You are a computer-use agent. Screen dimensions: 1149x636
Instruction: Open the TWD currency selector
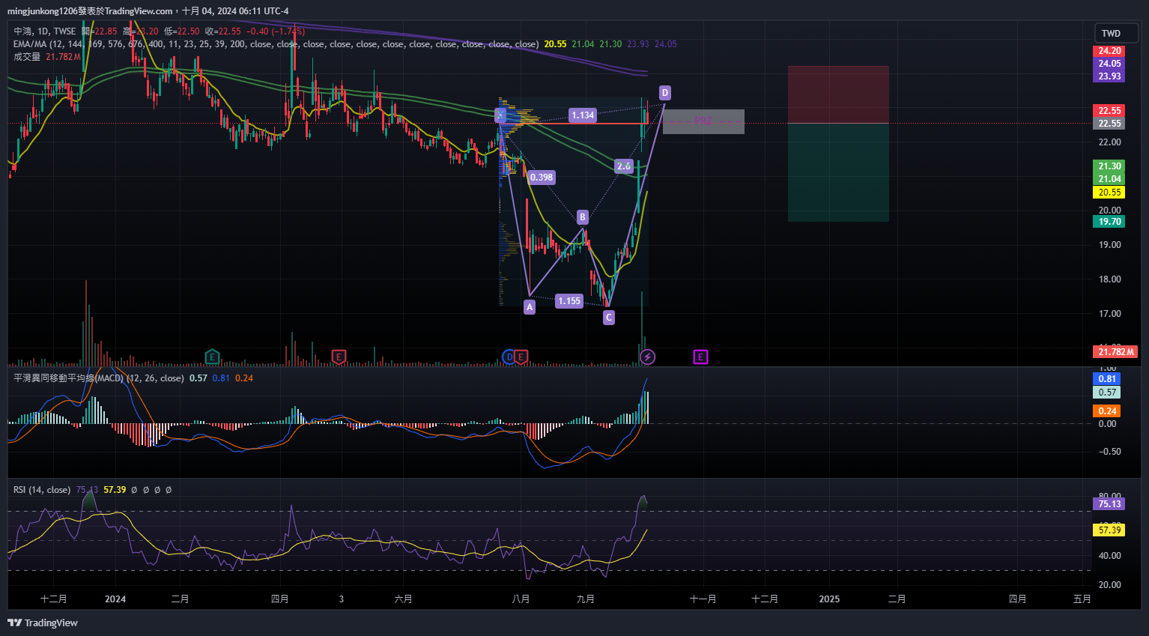pyautogui.click(x=1116, y=33)
